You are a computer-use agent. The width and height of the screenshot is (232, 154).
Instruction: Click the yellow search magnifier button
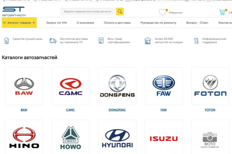[x=120, y=12]
